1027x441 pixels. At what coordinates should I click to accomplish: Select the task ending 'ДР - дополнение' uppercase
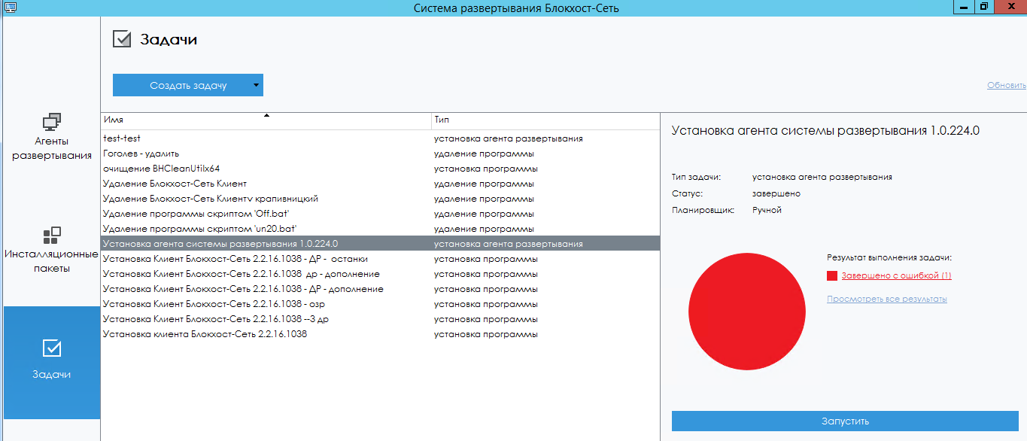coord(380,289)
